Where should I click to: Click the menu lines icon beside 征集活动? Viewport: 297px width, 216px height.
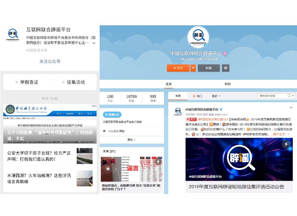coord(63,82)
